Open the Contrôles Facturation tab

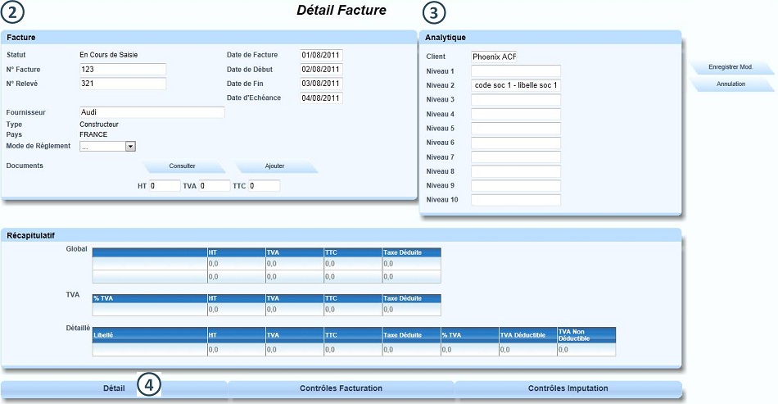point(341,388)
